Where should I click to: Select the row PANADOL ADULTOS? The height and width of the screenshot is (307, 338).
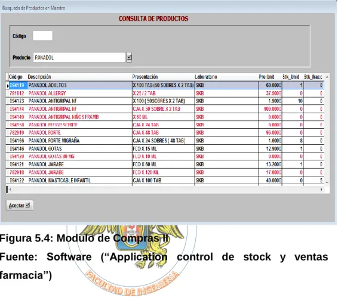[165, 85]
